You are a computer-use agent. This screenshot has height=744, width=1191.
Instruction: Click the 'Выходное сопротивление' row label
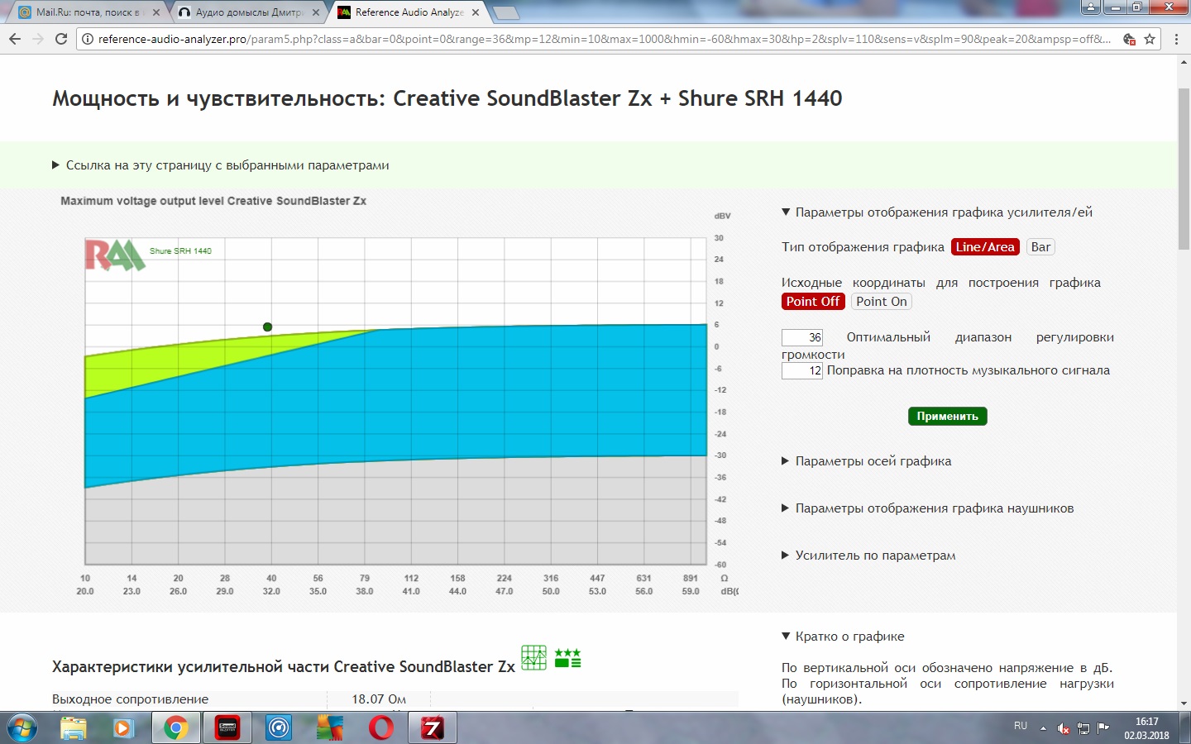pos(131,699)
